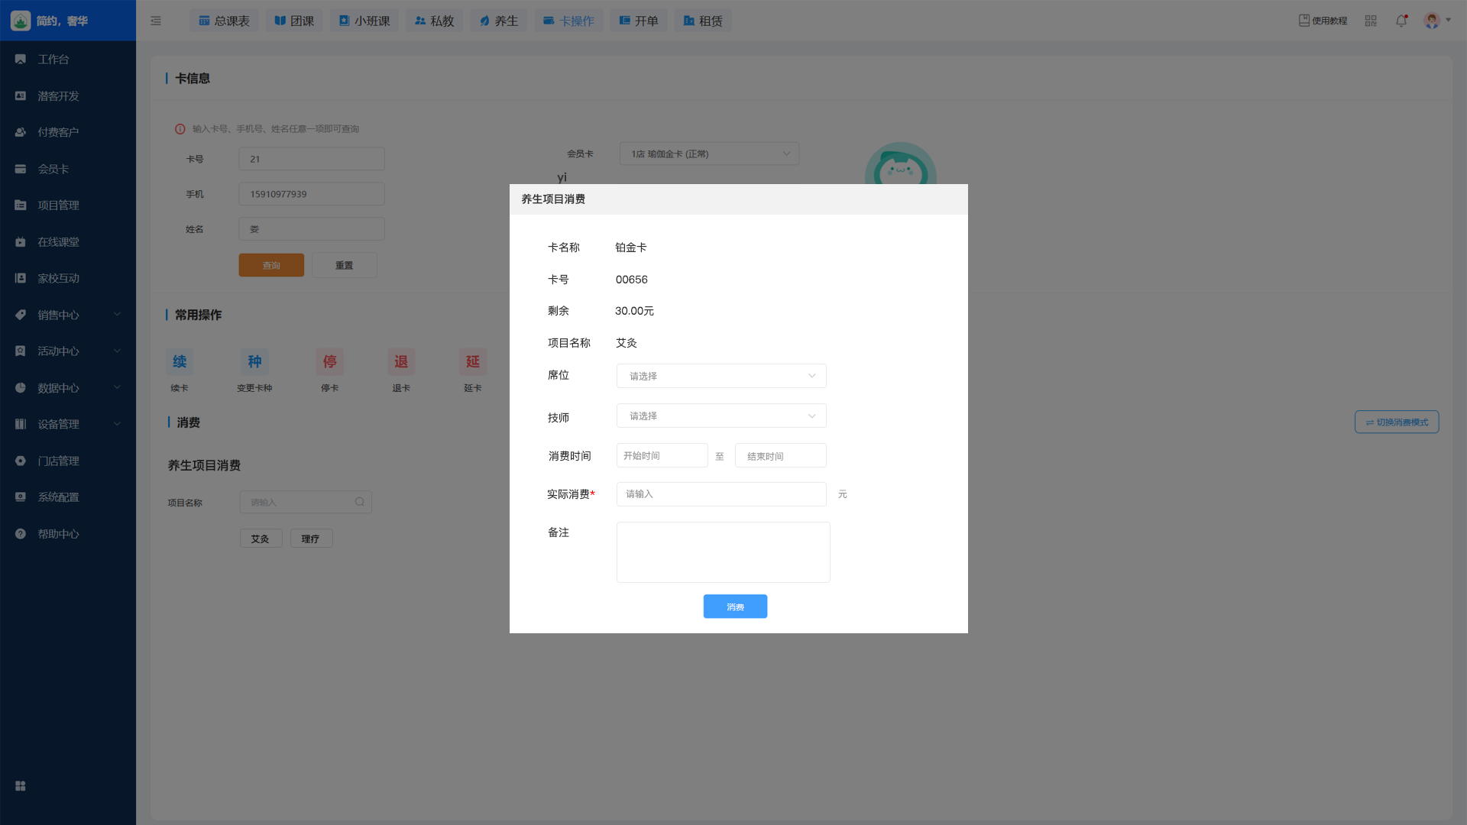Click the 切换消费模式 button
Image resolution: width=1467 pixels, height=825 pixels.
(1396, 422)
